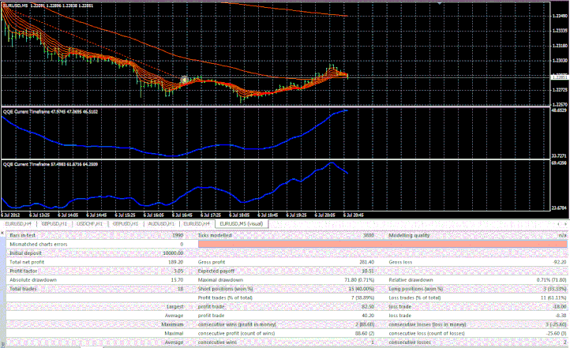This screenshot has height=348, width=570.
Task: Click Short positions (won %) label
Action: pos(225,289)
